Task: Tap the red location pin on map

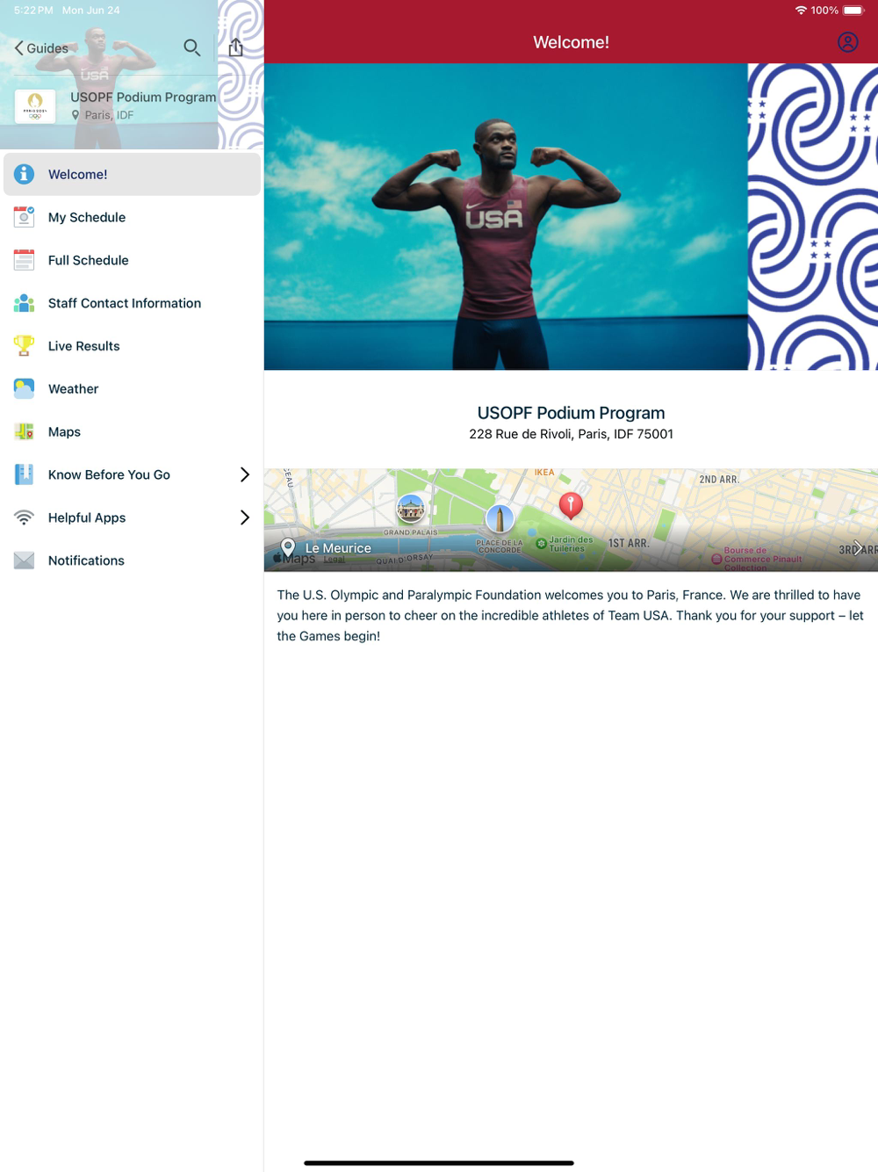Action: click(571, 505)
